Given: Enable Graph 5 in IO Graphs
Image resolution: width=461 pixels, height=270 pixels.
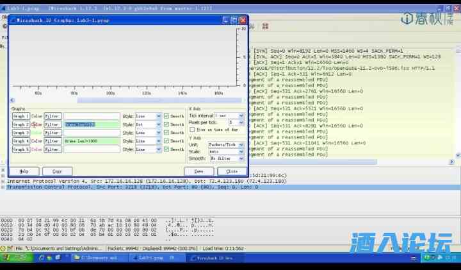Looking at the screenshot, I should (x=20, y=149).
